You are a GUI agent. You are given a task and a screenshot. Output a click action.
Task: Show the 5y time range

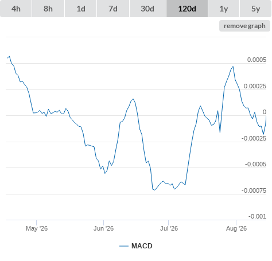pos(255,9)
